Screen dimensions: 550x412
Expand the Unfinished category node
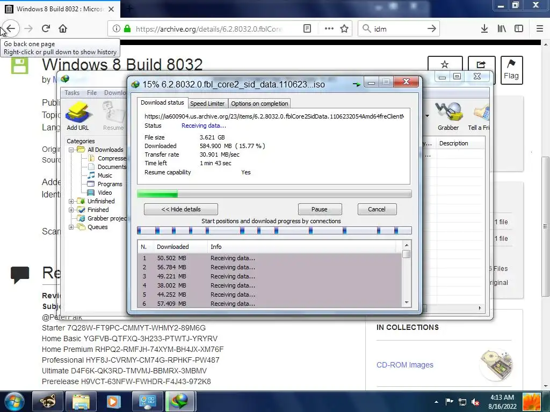[x=71, y=202]
